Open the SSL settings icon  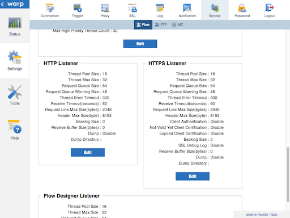click(133, 10)
